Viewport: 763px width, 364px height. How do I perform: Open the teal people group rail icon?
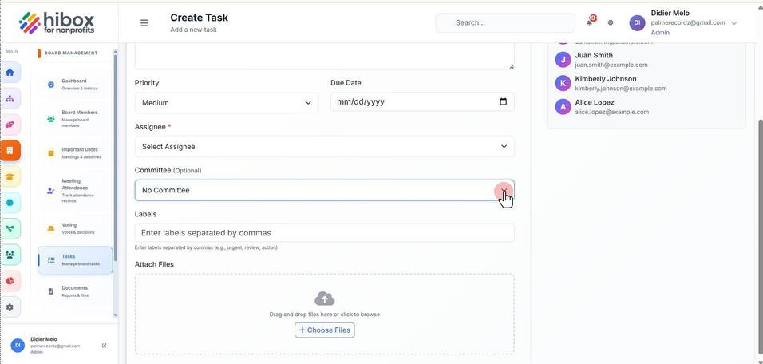coord(10,255)
